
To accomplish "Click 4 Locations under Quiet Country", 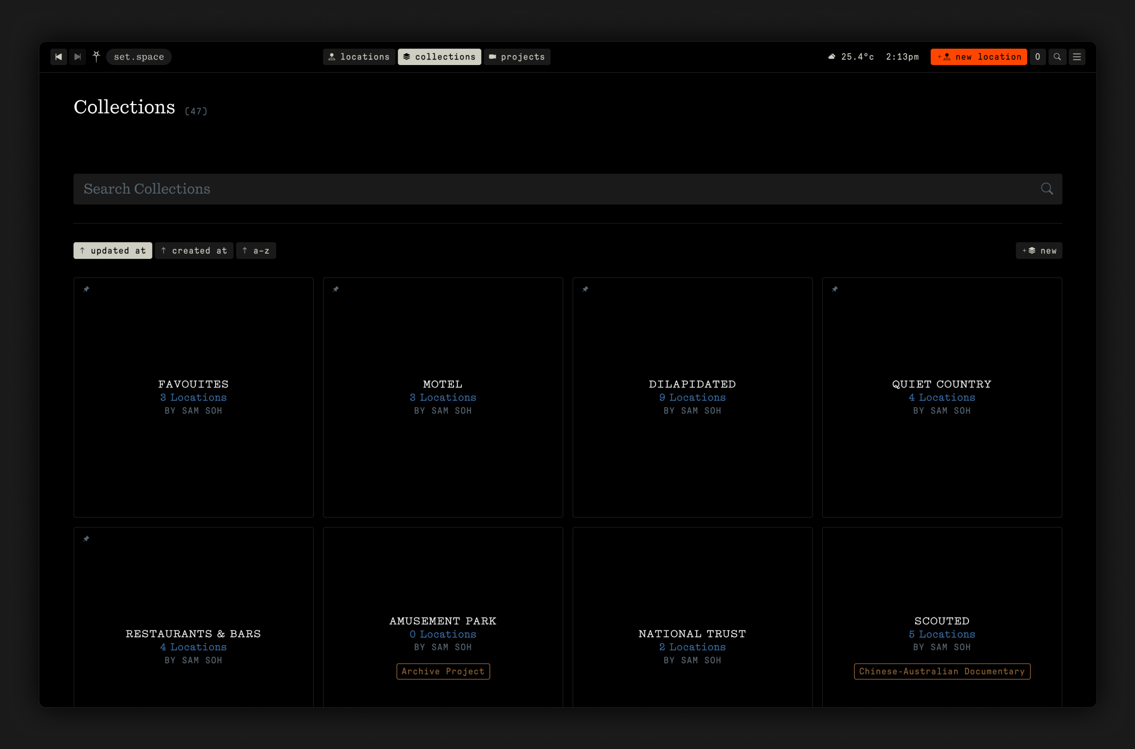I will [941, 397].
